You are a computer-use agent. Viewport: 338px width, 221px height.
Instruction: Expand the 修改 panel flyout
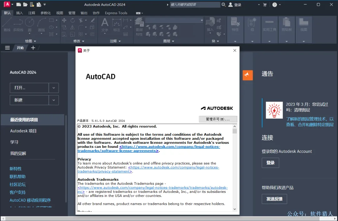(79, 41)
